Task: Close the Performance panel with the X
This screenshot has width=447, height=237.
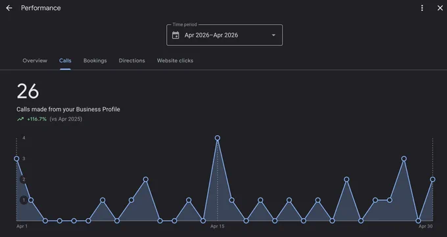Action: pos(440,8)
